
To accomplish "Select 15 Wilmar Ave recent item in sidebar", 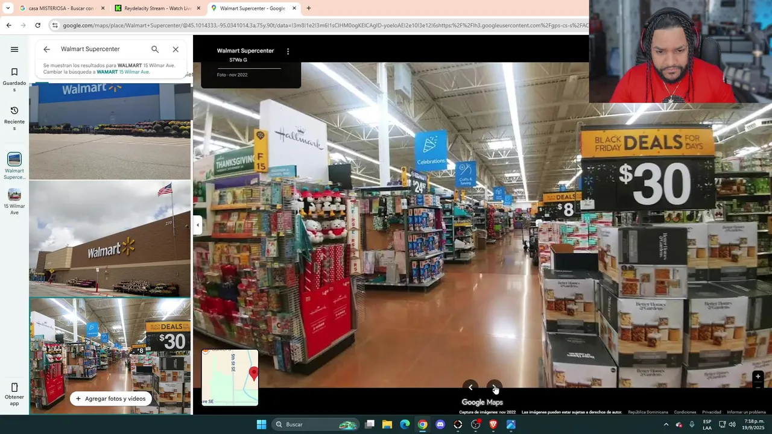I will pos(14,202).
